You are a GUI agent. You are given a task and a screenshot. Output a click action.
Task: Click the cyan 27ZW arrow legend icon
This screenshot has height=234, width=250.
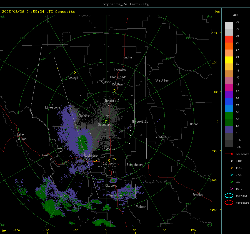[x=229, y=175]
